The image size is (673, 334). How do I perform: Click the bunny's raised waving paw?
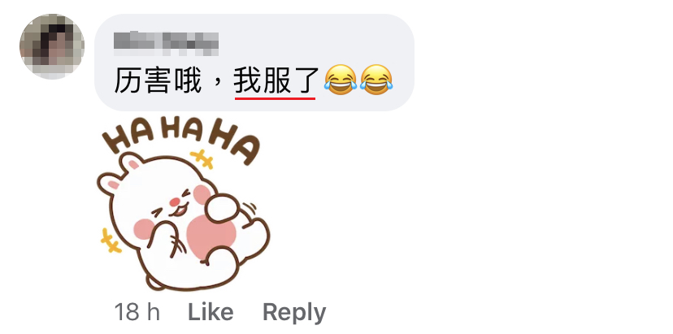[x=220, y=208]
